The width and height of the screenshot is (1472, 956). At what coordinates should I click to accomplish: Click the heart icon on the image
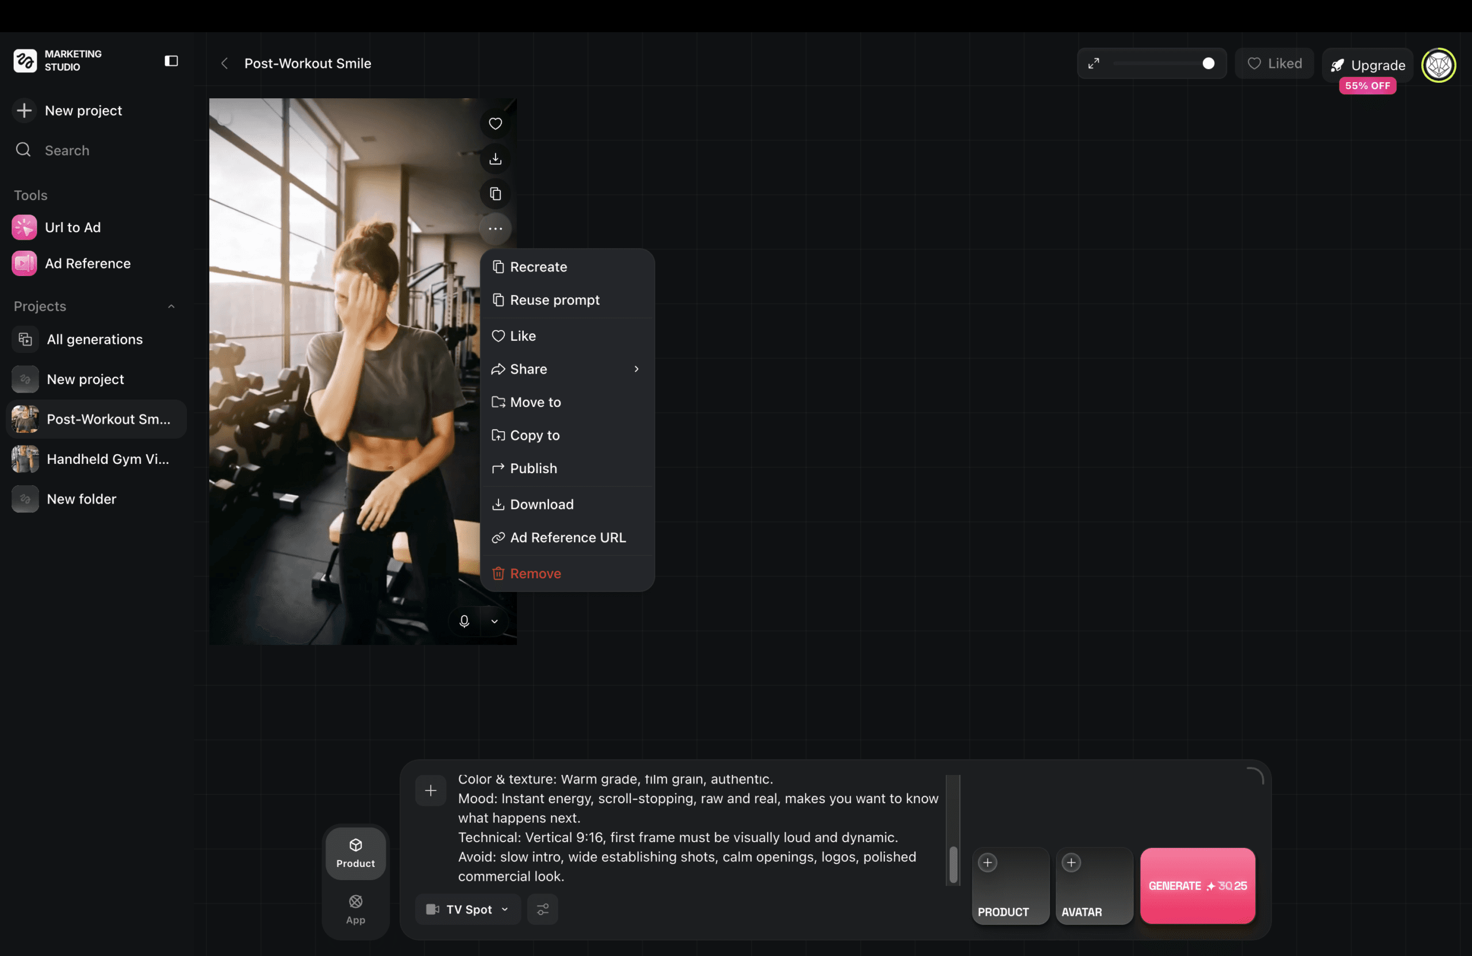pyautogui.click(x=496, y=124)
